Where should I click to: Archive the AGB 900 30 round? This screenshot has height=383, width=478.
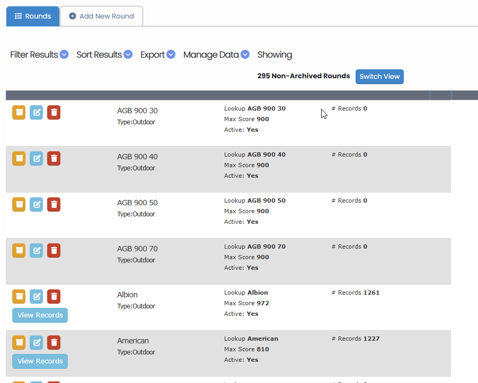19,113
